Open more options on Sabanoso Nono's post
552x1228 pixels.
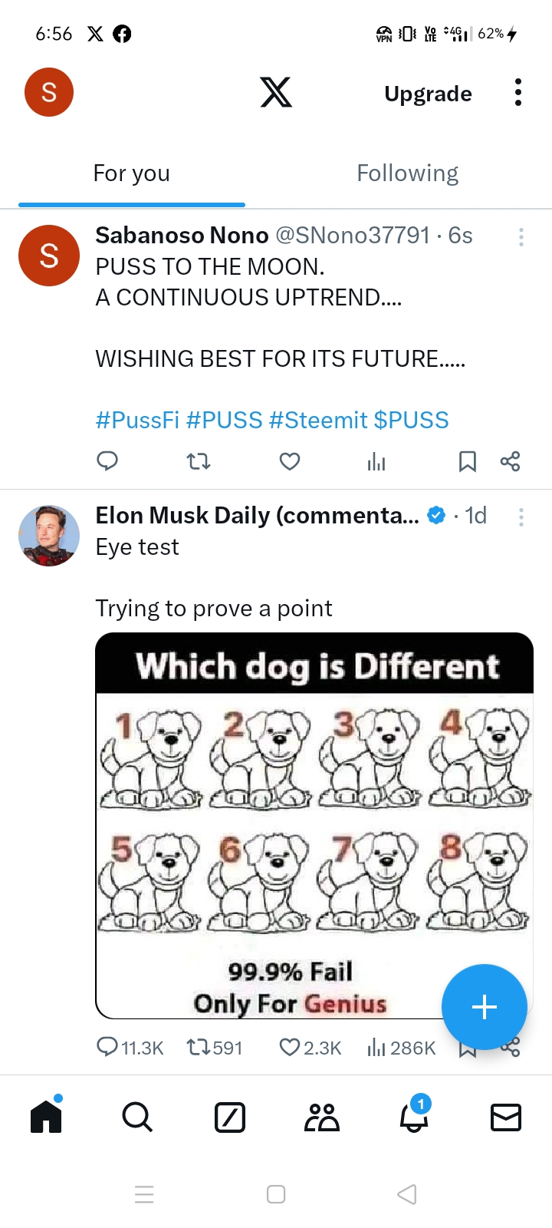pos(521,237)
